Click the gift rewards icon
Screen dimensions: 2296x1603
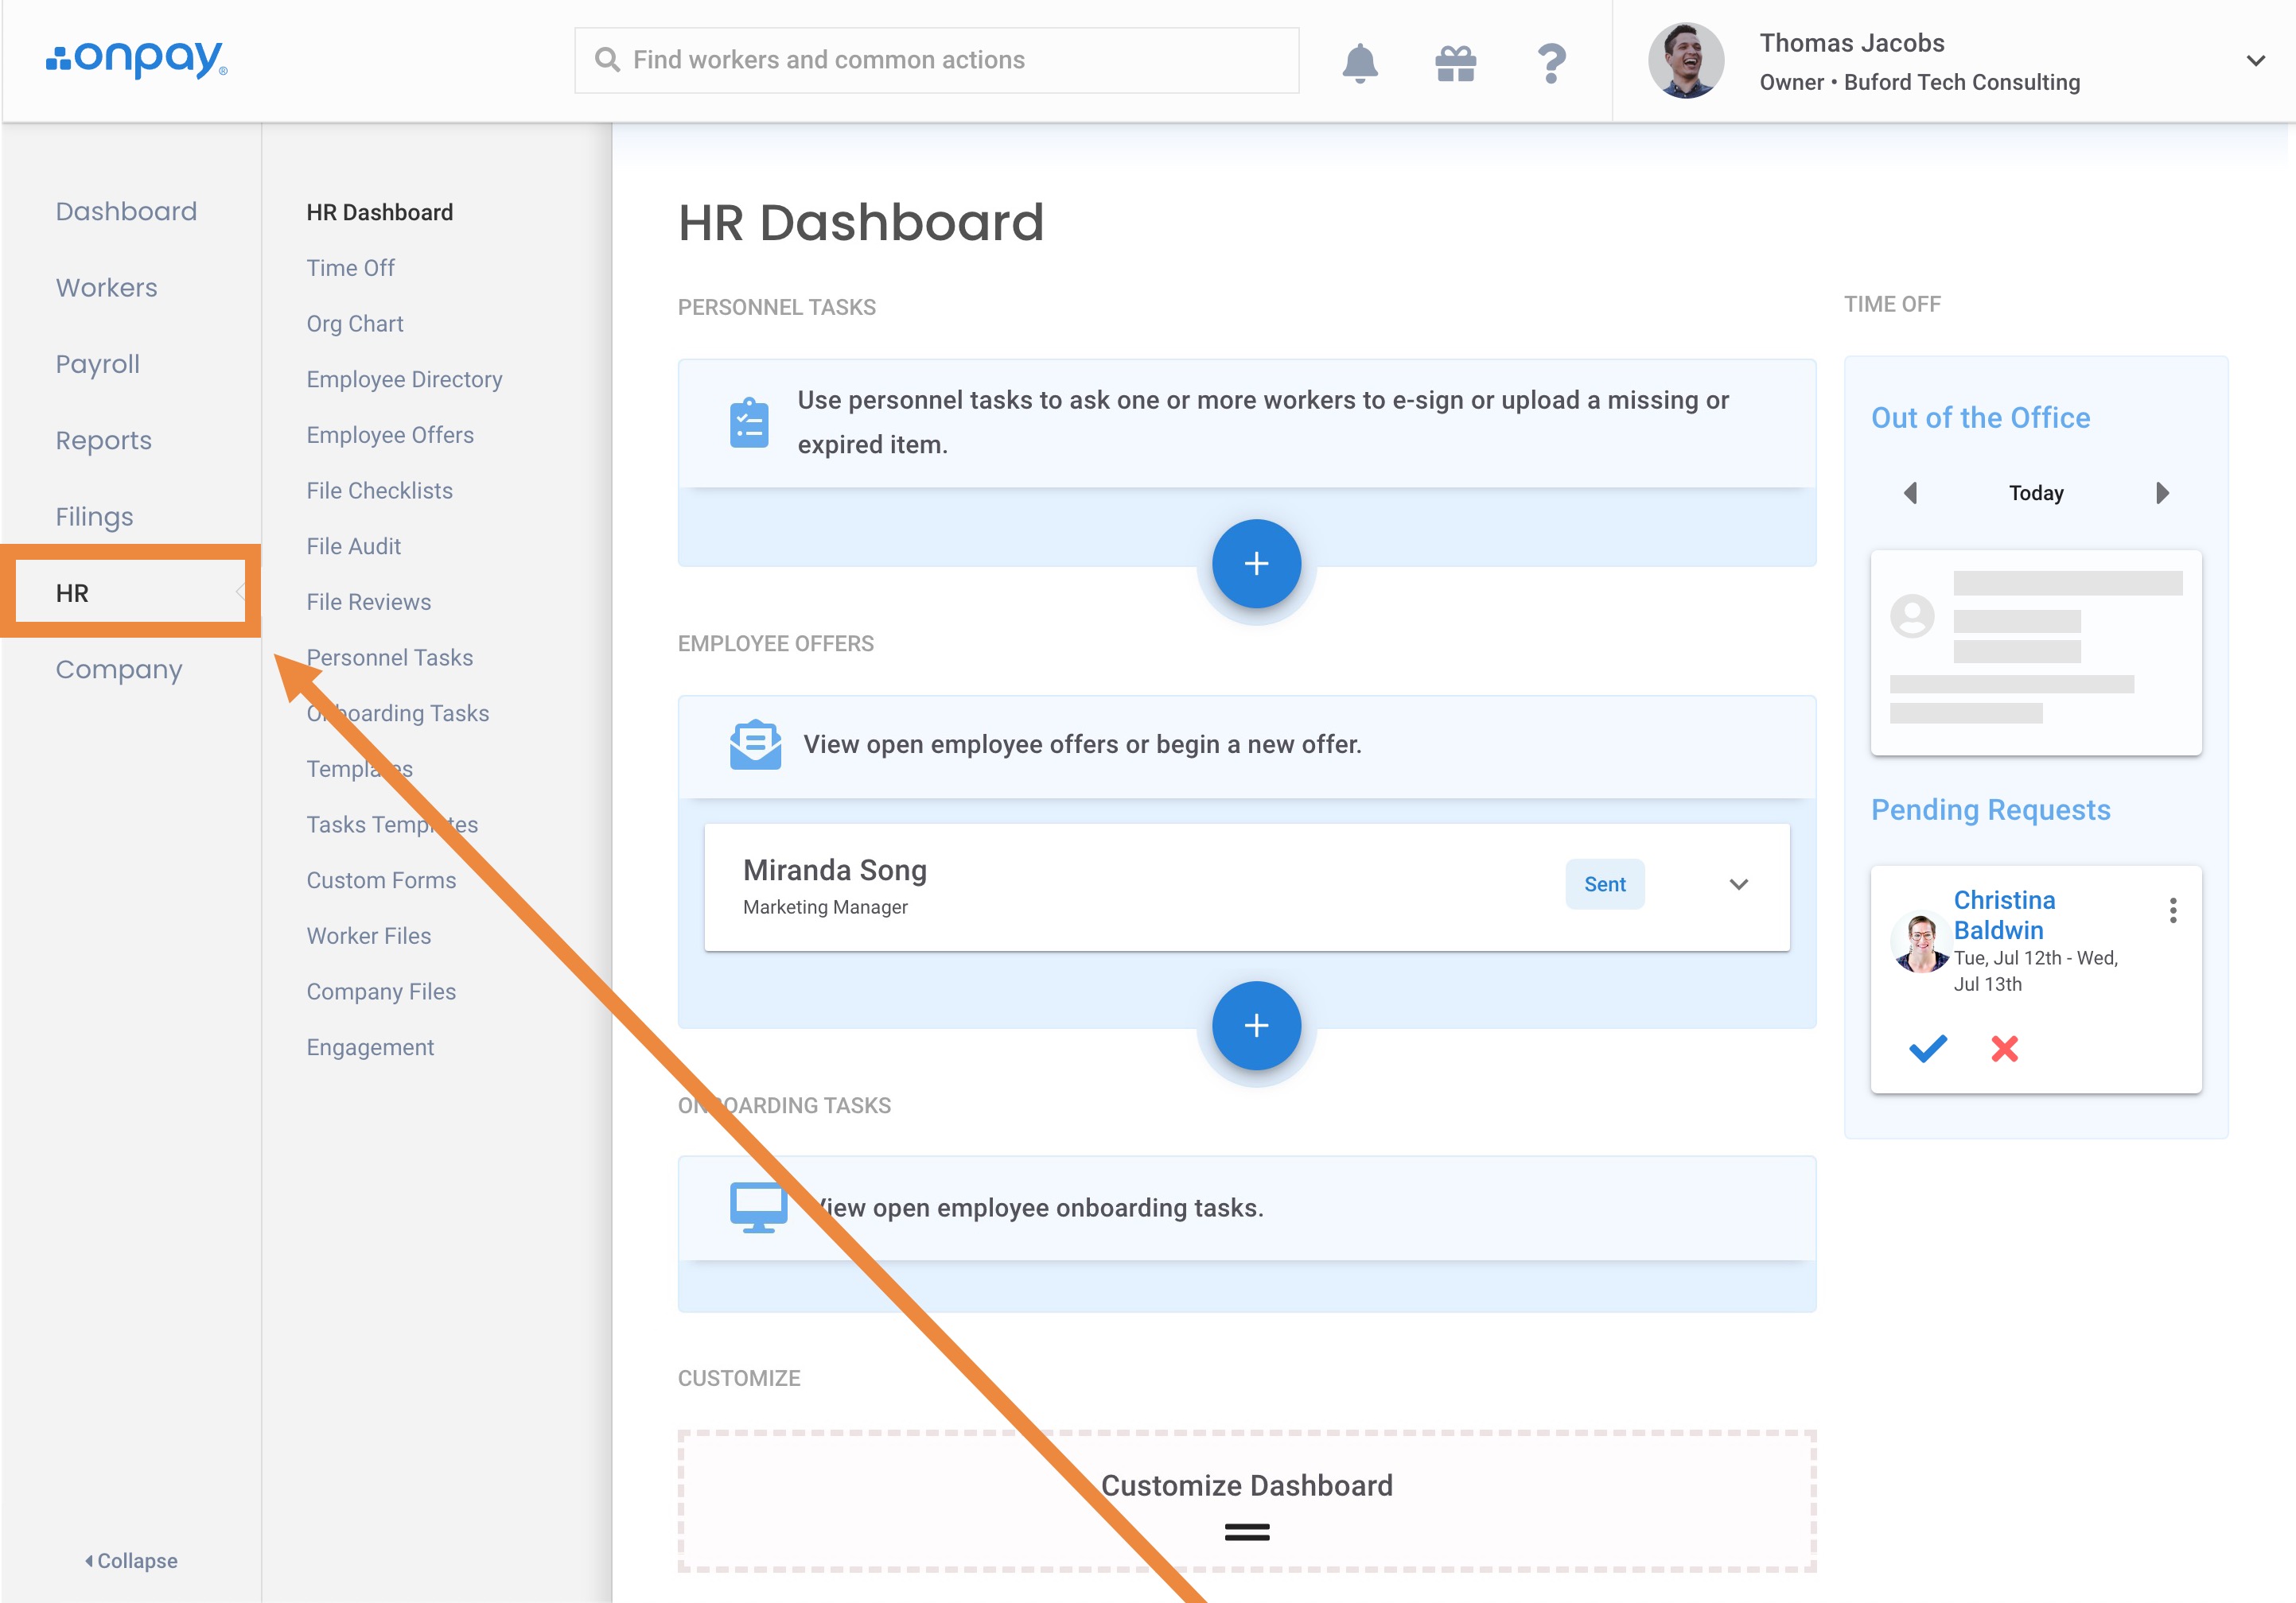coord(1455,62)
